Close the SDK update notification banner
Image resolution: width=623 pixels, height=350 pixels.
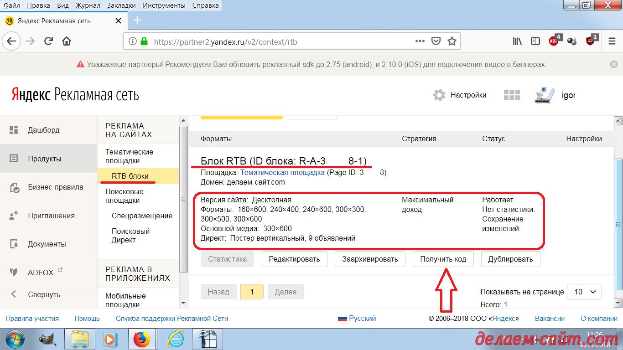tap(613, 64)
